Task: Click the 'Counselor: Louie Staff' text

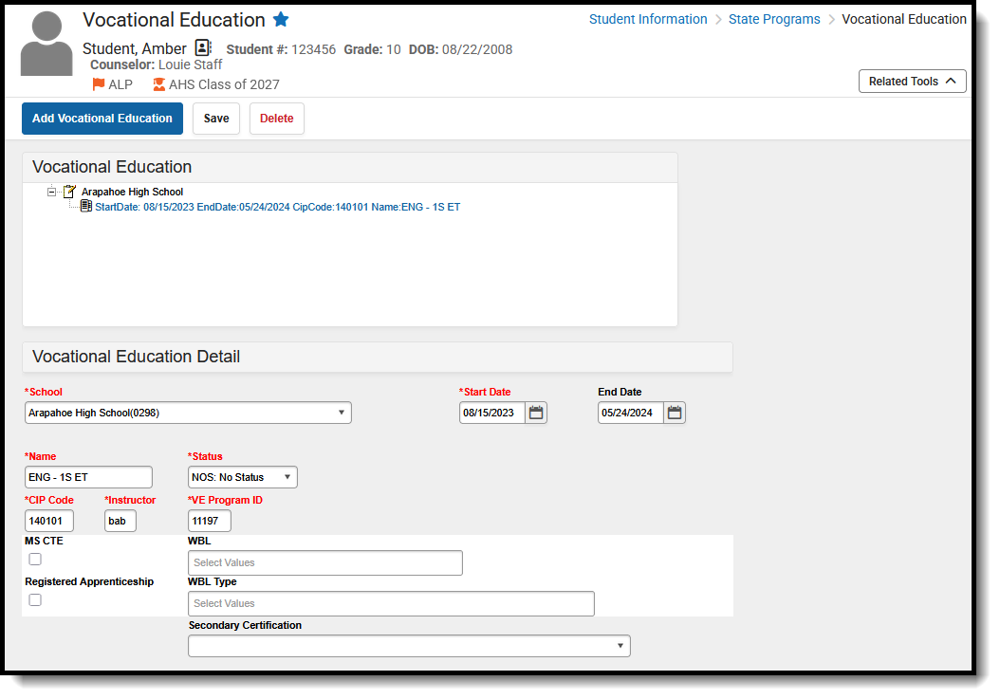Action: (x=157, y=64)
